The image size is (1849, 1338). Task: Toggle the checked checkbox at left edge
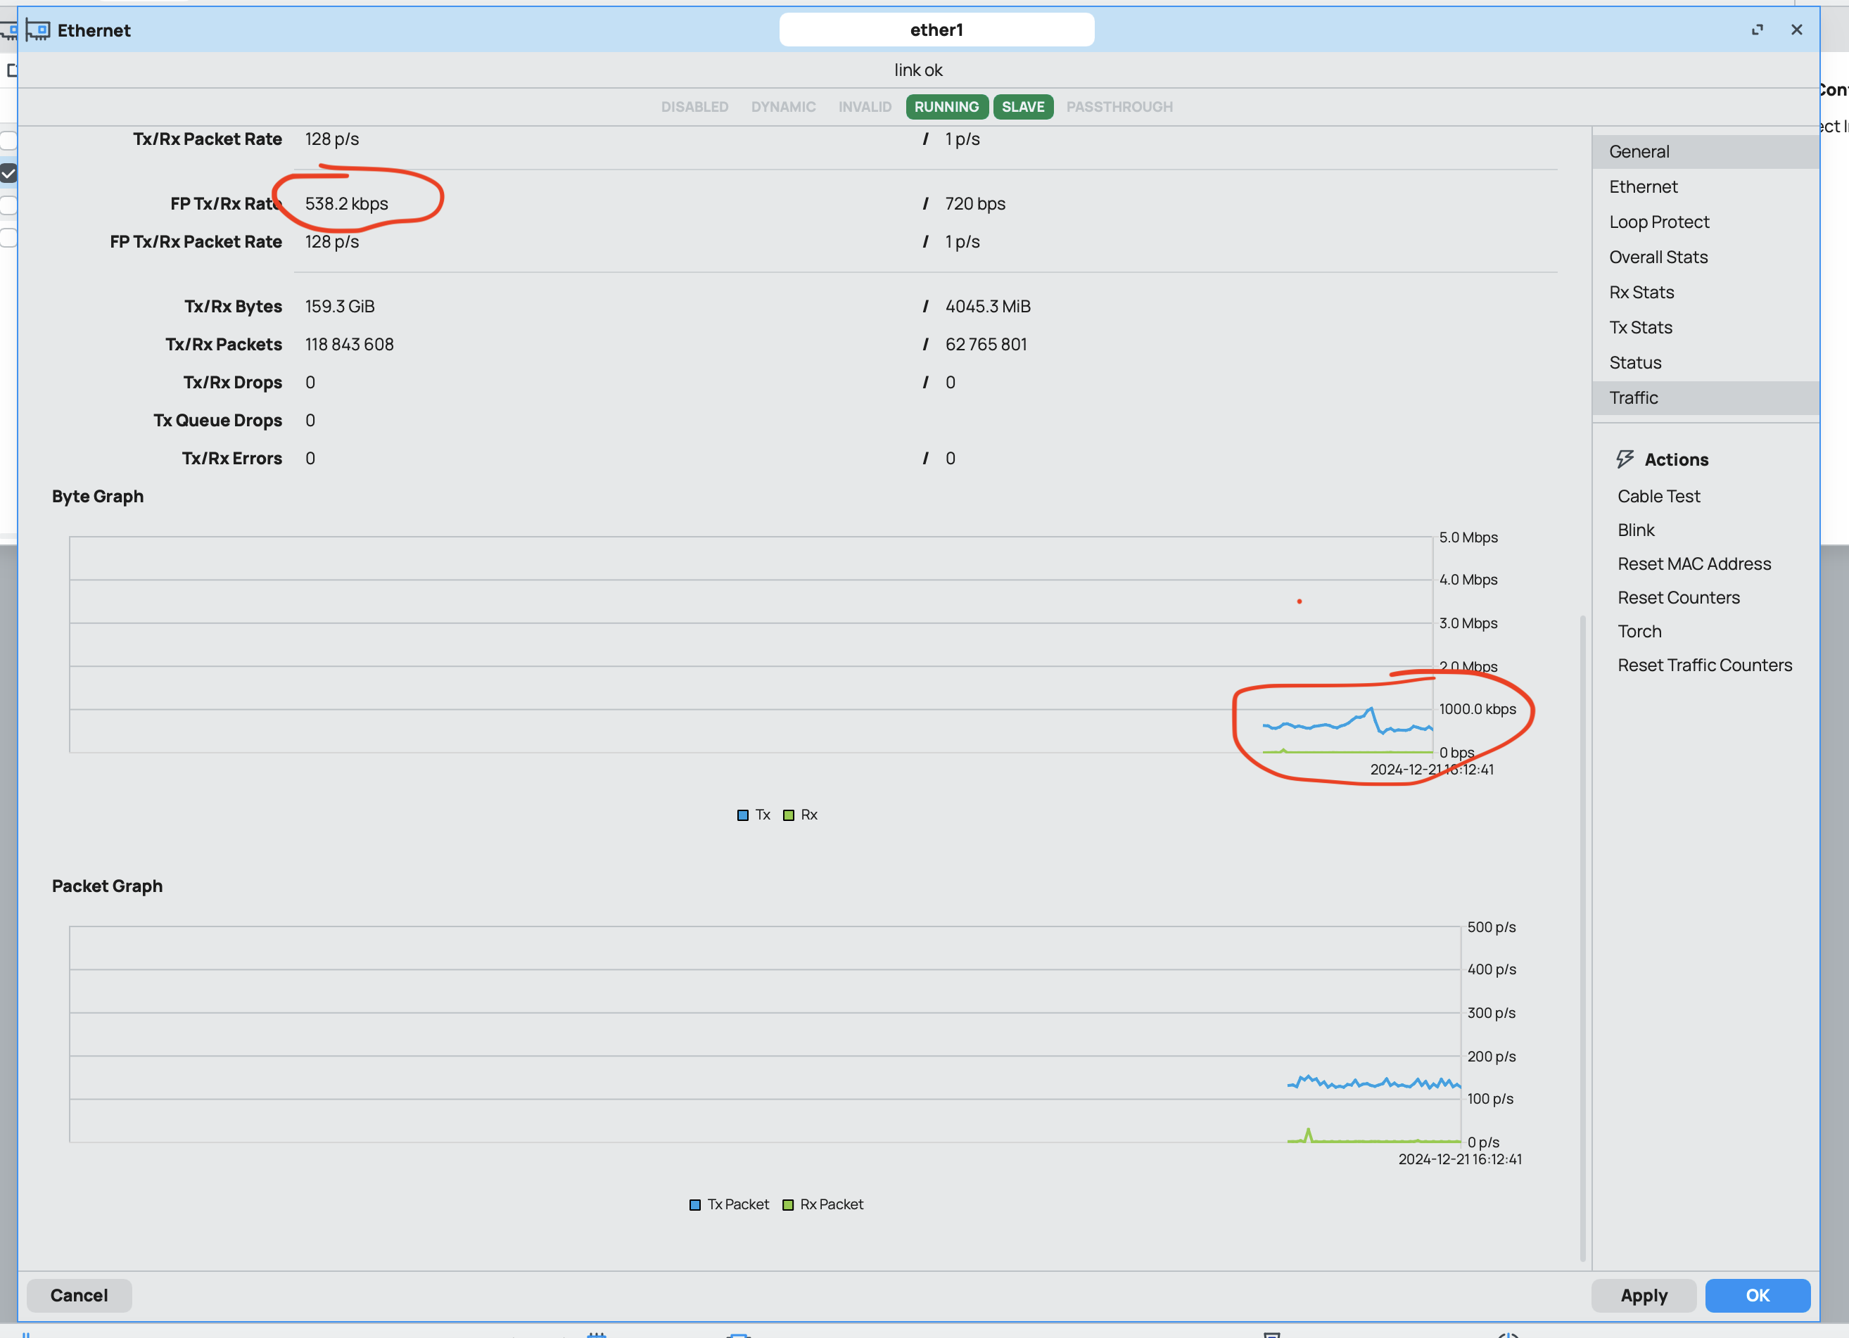click(x=9, y=173)
